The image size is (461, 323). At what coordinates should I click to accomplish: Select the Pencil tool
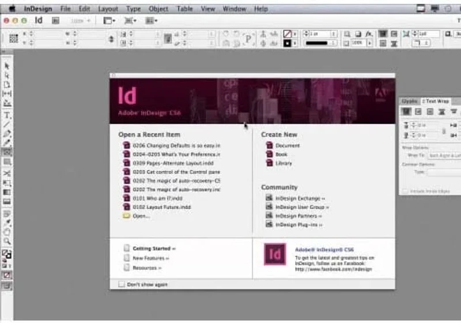7,142
